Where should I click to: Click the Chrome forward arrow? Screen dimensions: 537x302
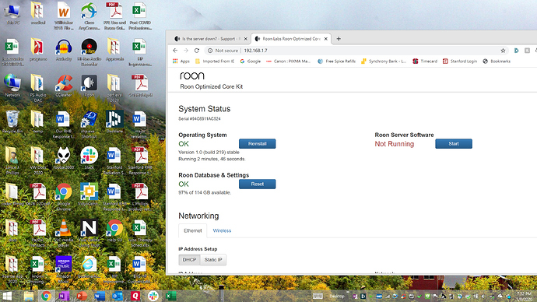pos(186,51)
